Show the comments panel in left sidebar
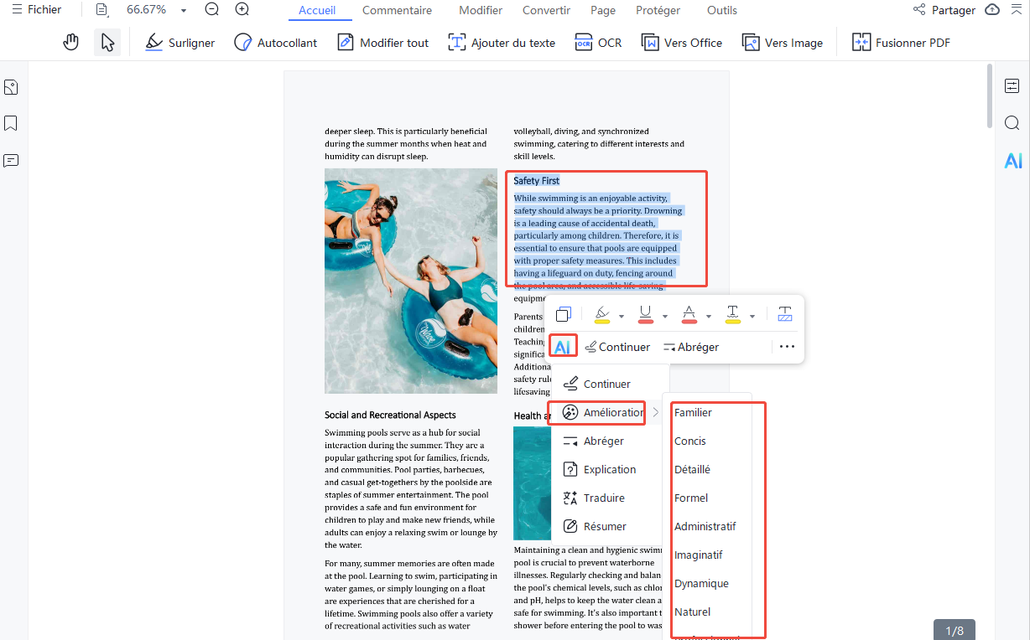Image resolution: width=1030 pixels, height=640 pixels. pyautogui.click(x=11, y=160)
